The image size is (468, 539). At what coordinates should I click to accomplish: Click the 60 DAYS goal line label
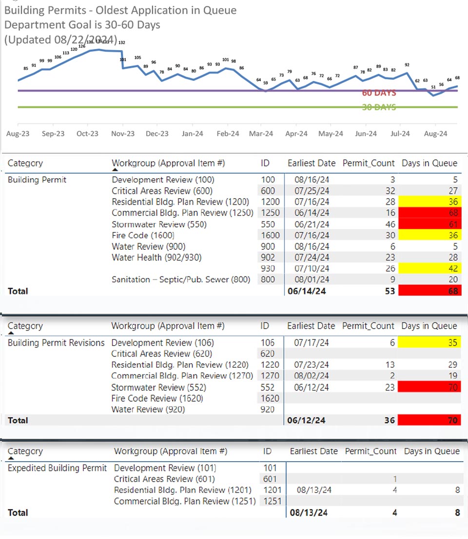tap(379, 93)
